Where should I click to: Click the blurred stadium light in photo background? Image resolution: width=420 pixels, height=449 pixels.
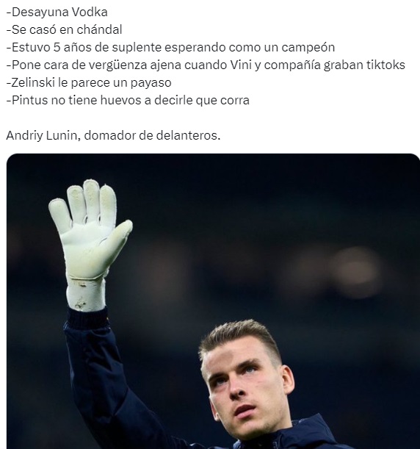pyautogui.click(x=356, y=272)
